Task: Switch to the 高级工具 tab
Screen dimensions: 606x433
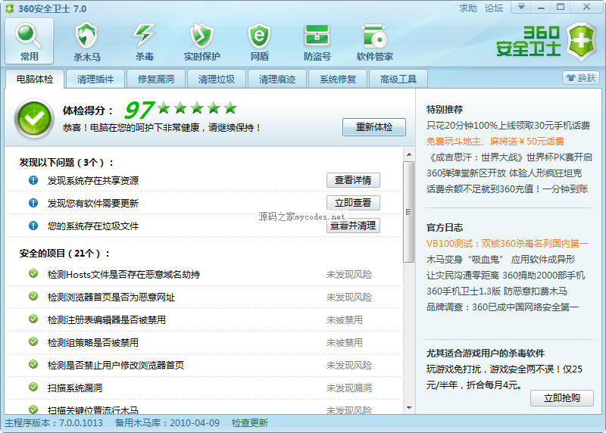Action: point(398,79)
